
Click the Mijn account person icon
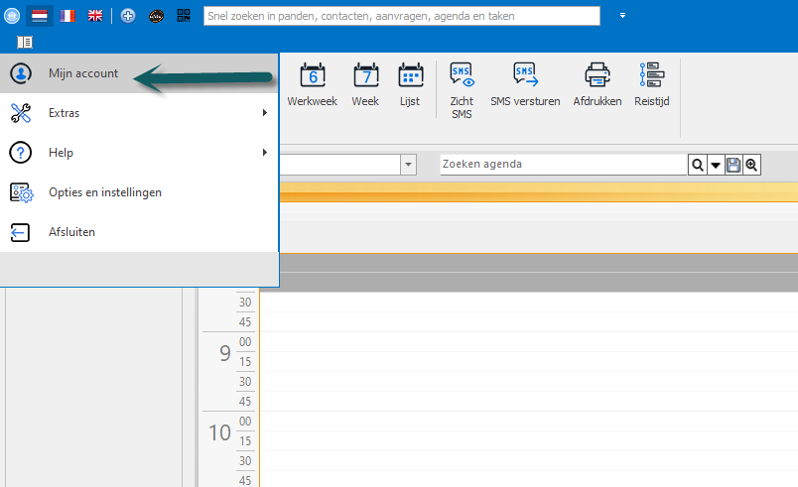21,73
